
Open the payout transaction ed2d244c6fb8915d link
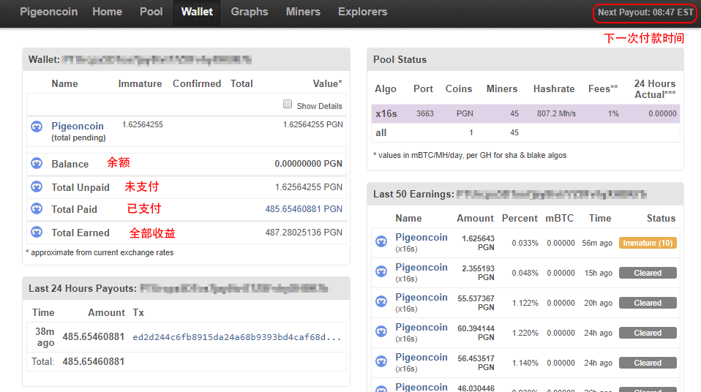(237, 337)
